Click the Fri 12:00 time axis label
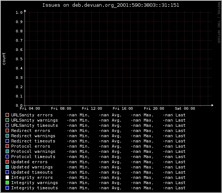Screen dimensions: 222x193 click(92, 109)
